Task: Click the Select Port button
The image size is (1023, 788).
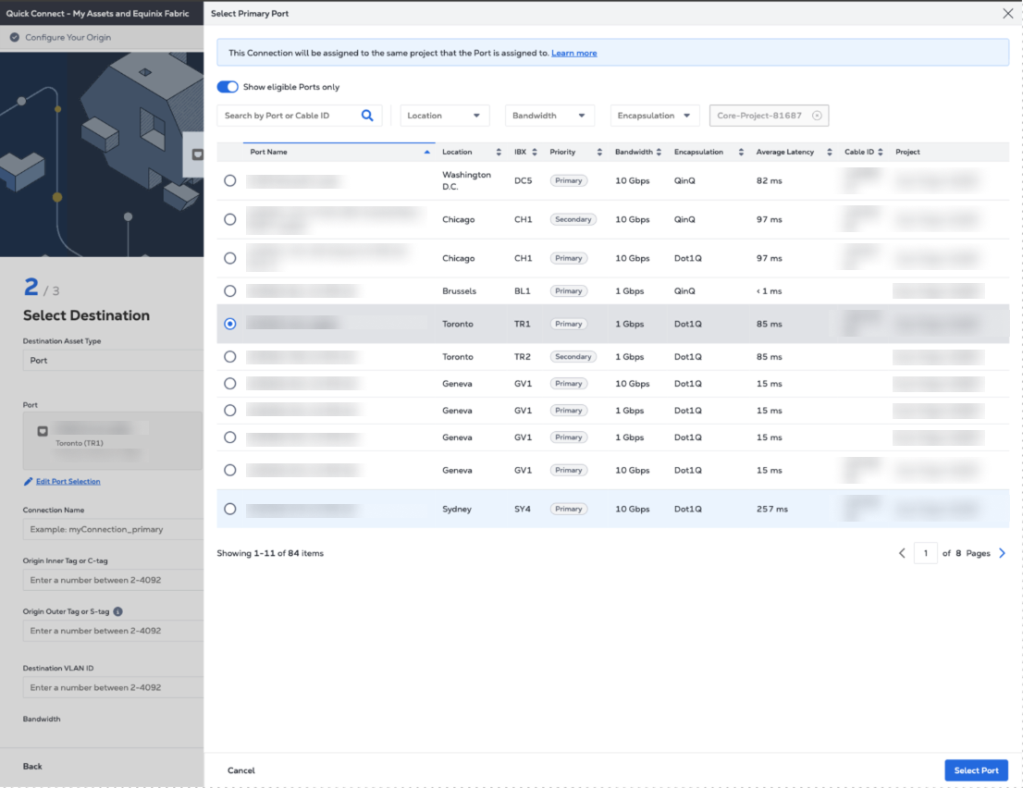Action: pos(976,770)
